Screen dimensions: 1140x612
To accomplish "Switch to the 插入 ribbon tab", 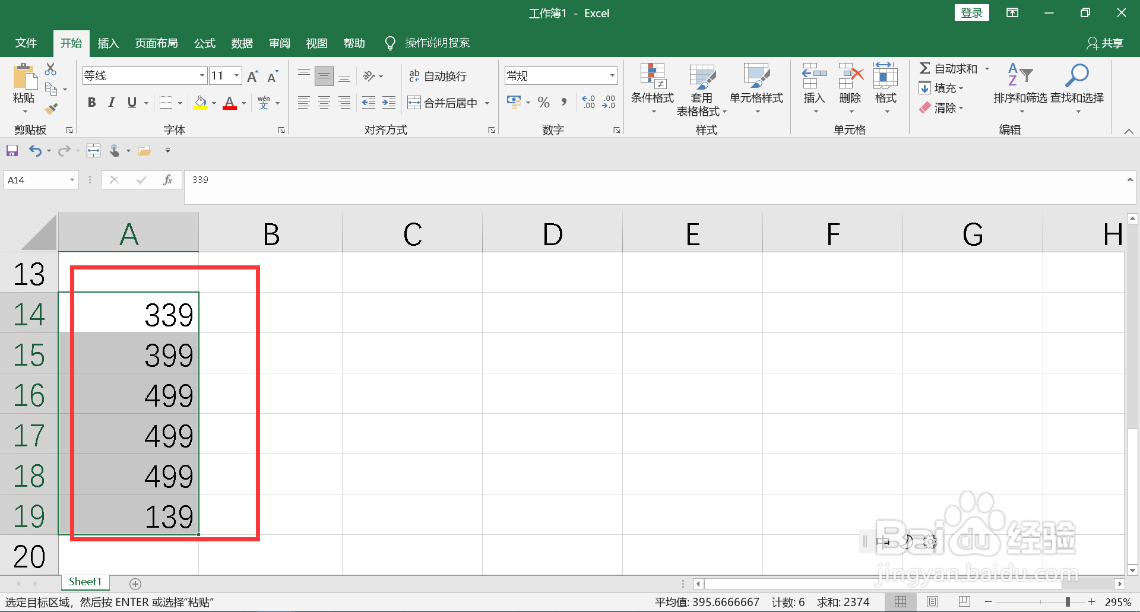I will 108,43.
